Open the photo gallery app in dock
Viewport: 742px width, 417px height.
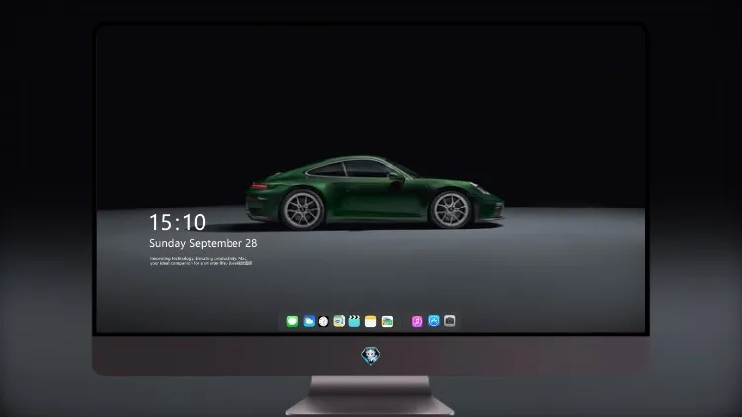click(387, 321)
